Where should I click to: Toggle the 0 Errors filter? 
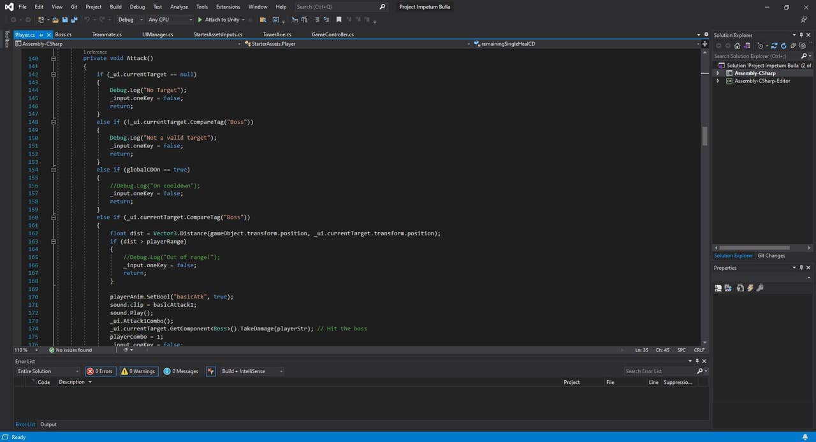(x=100, y=371)
